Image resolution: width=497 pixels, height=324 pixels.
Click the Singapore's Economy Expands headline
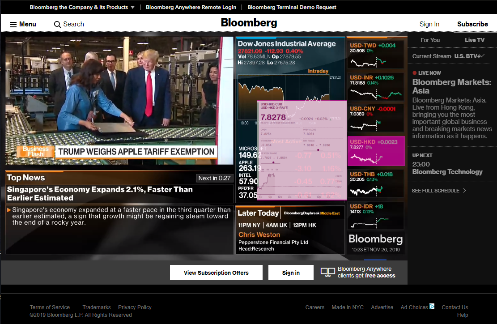click(x=100, y=193)
